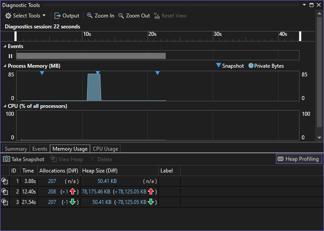
Task: Open snapshot 3 allocations count 207
Action: [x=52, y=202]
